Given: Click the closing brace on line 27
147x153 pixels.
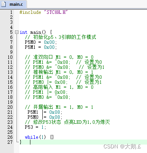Looking at the screenshot, I should [20, 142].
